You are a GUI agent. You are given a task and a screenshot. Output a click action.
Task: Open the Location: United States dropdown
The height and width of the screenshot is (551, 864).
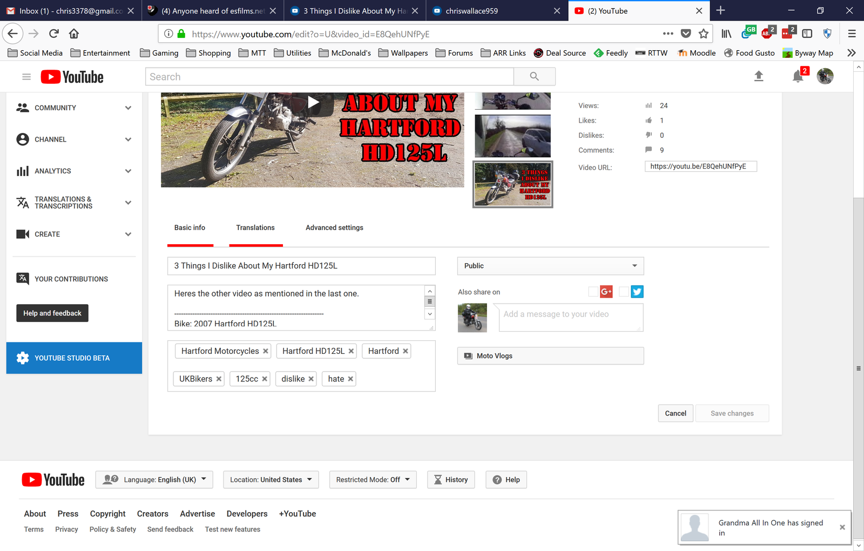pyautogui.click(x=271, y=480)
